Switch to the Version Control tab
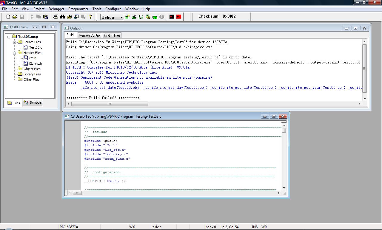 coord(90,35)
